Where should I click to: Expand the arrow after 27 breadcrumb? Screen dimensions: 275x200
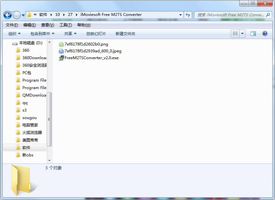pyautogui.click(x=76, y=15)
